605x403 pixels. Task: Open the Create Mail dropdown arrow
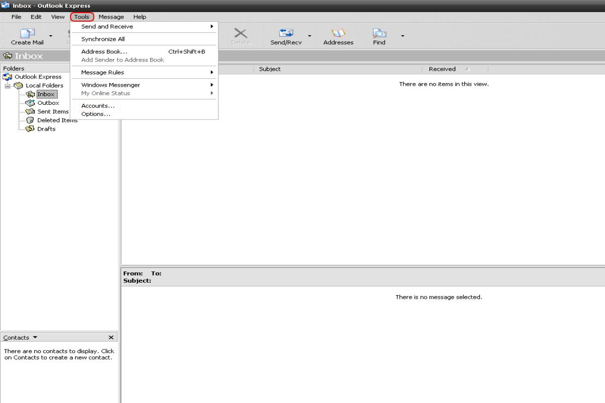tap(50, 36)
